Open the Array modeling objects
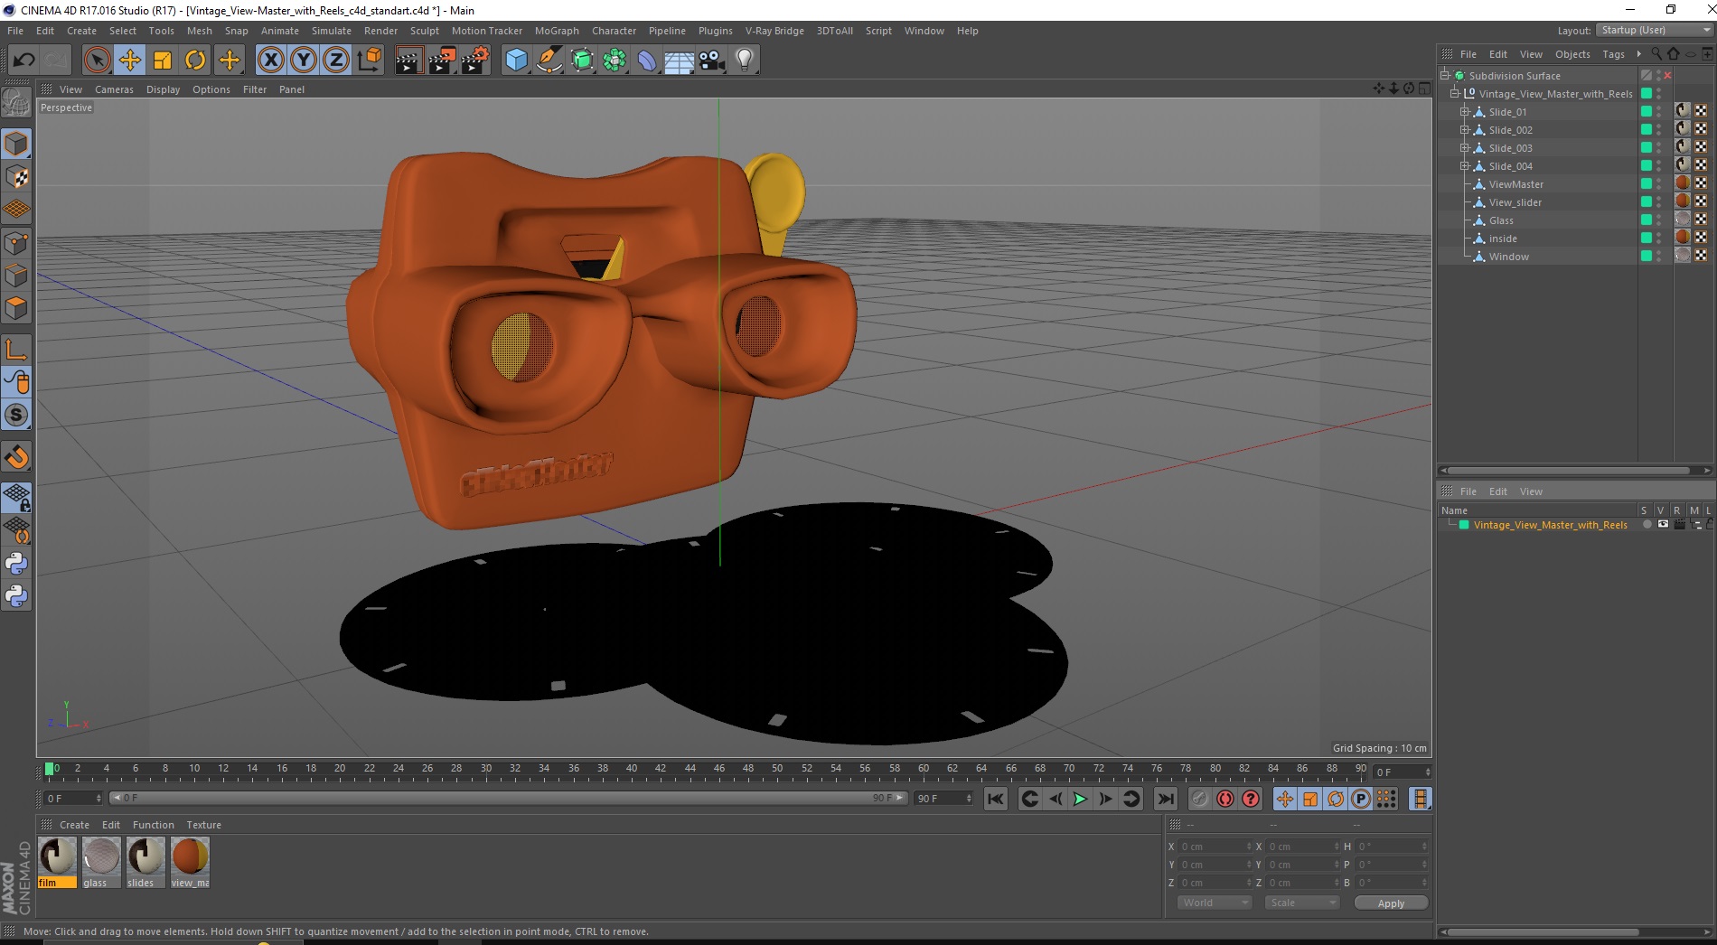This screenshot has width=1717, height=945. (x=615, y=61)
